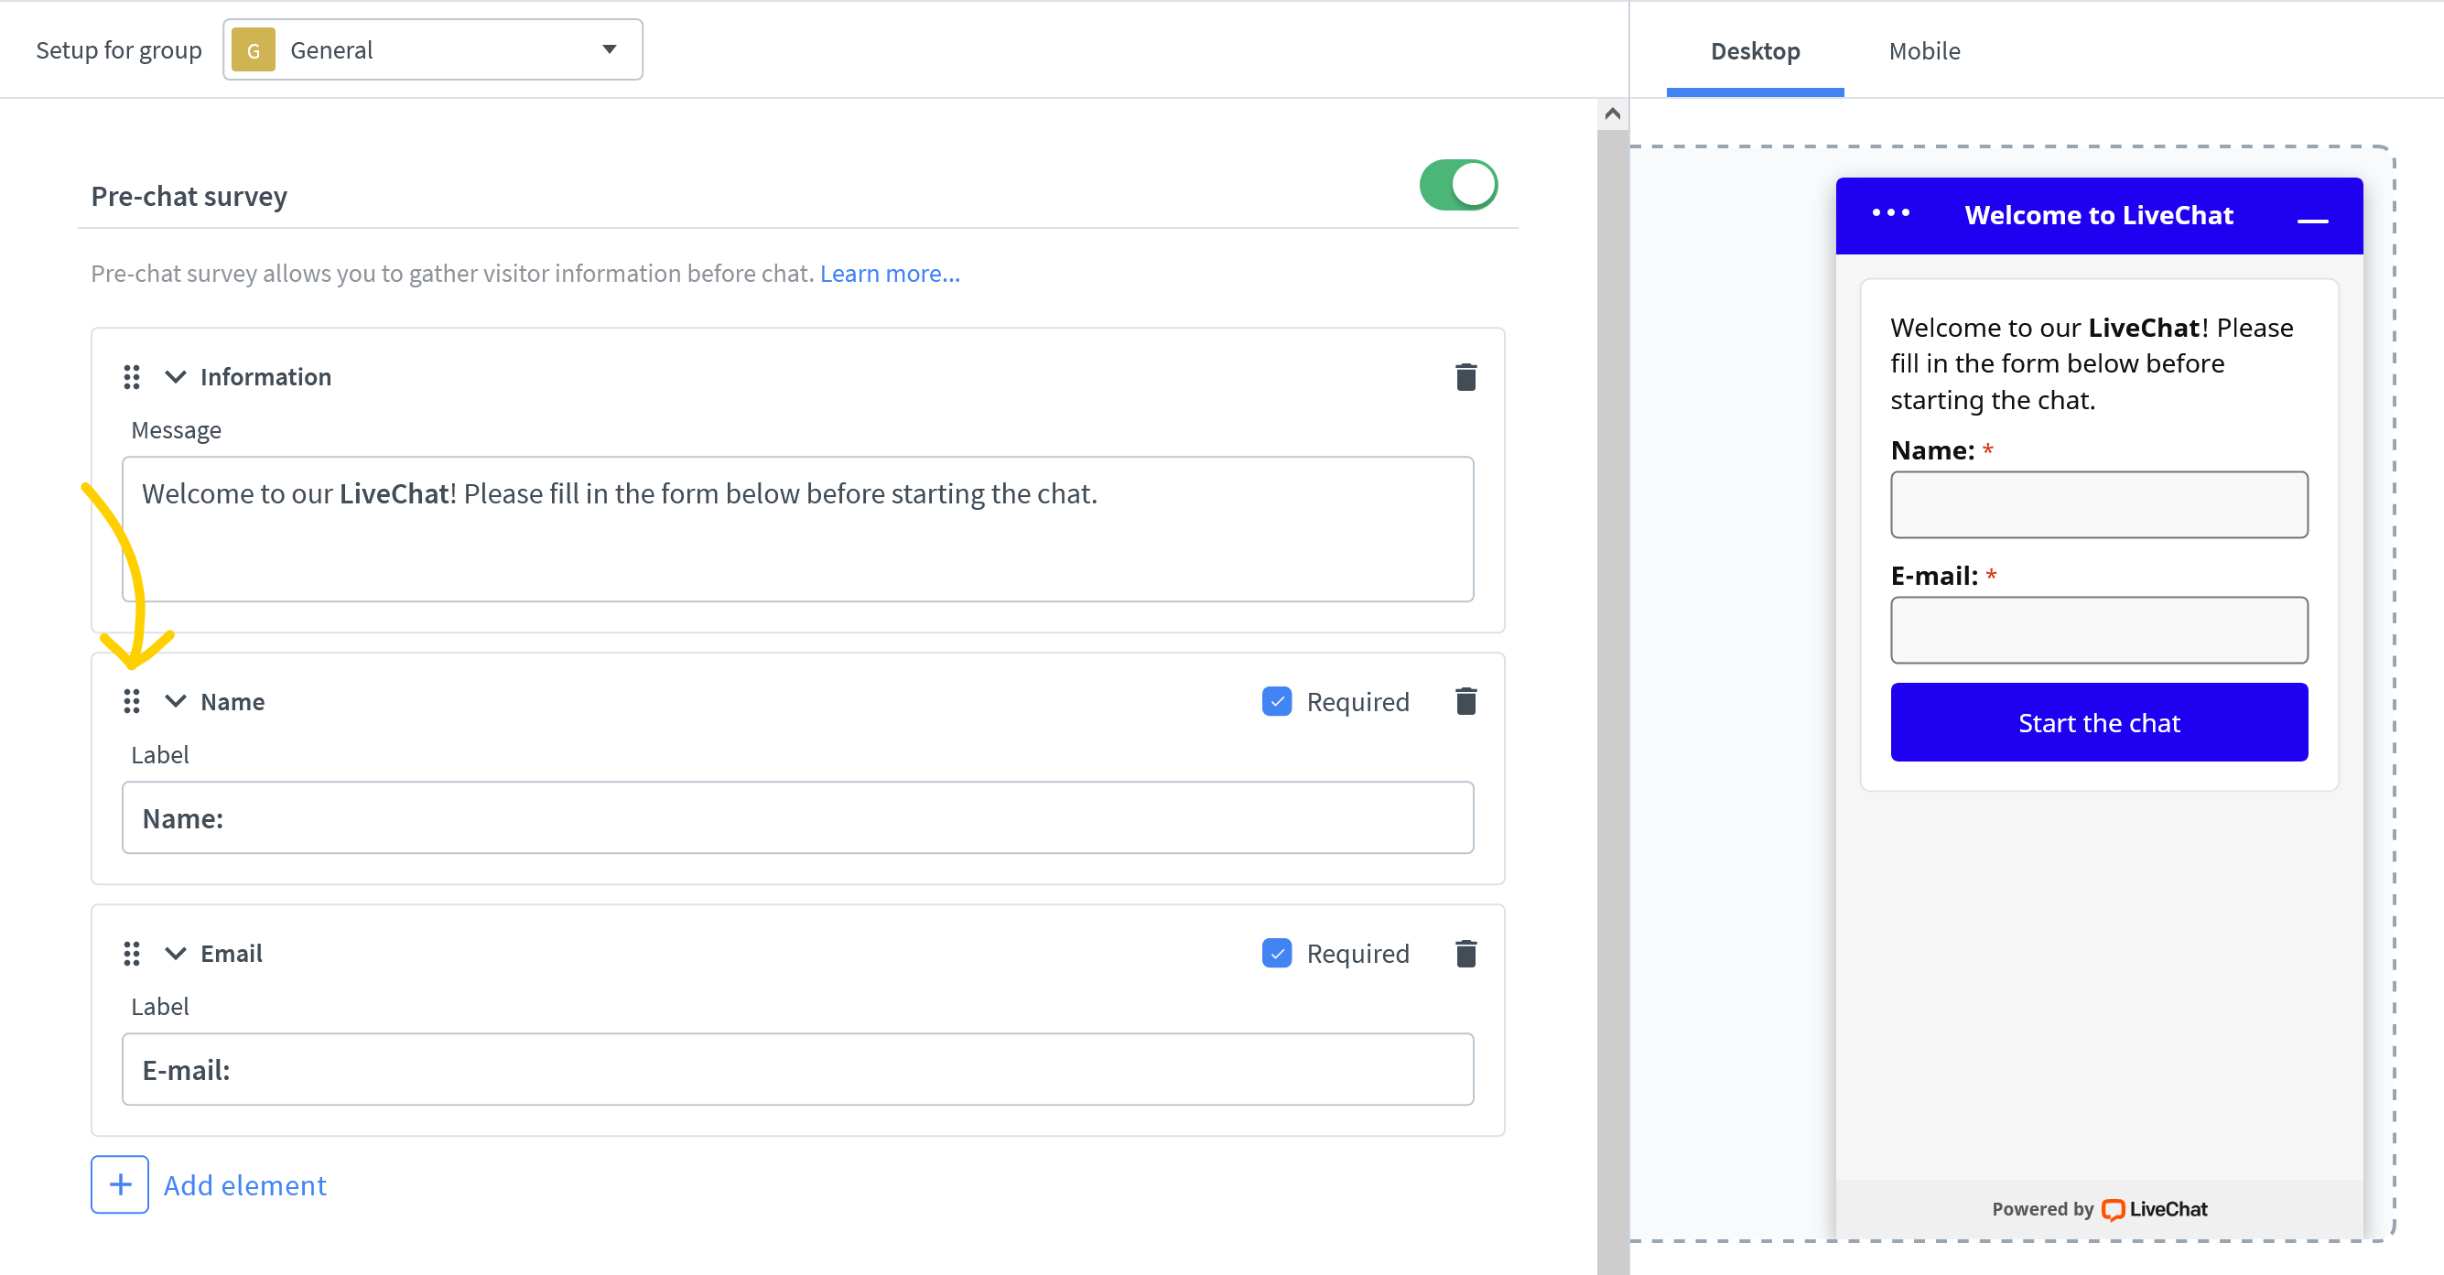
Task: Delete the Information element
Action: tap(1466, 376)
